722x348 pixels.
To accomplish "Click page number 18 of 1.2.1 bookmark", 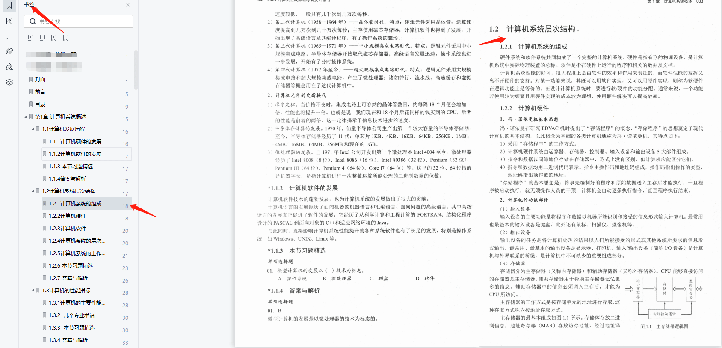I will pyautogui.click(x=125, y=206).
